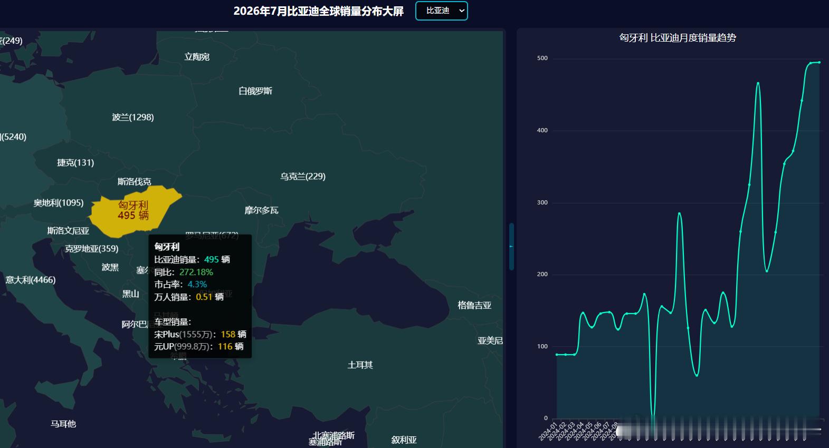Select 土耳其 on the map

360,365
